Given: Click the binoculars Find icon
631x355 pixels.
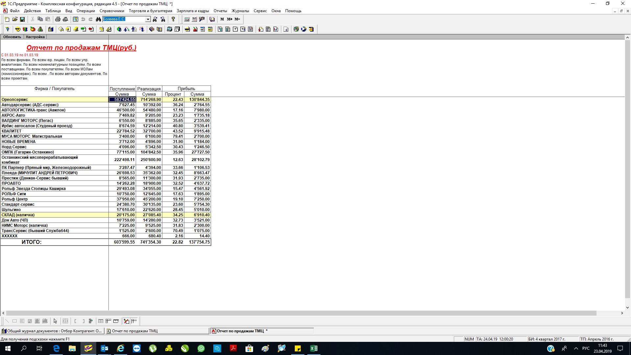Looking at the screenshot, I should 98,19.
